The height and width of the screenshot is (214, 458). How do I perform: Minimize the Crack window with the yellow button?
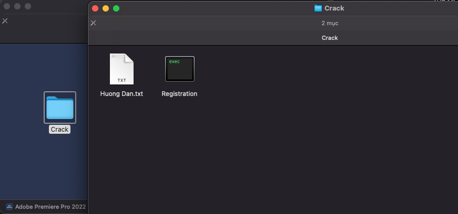pyautogui.click(x=106, y=8)
